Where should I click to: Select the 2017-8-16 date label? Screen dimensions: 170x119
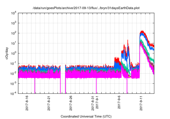pyautogui.click(x=27, y=103)
